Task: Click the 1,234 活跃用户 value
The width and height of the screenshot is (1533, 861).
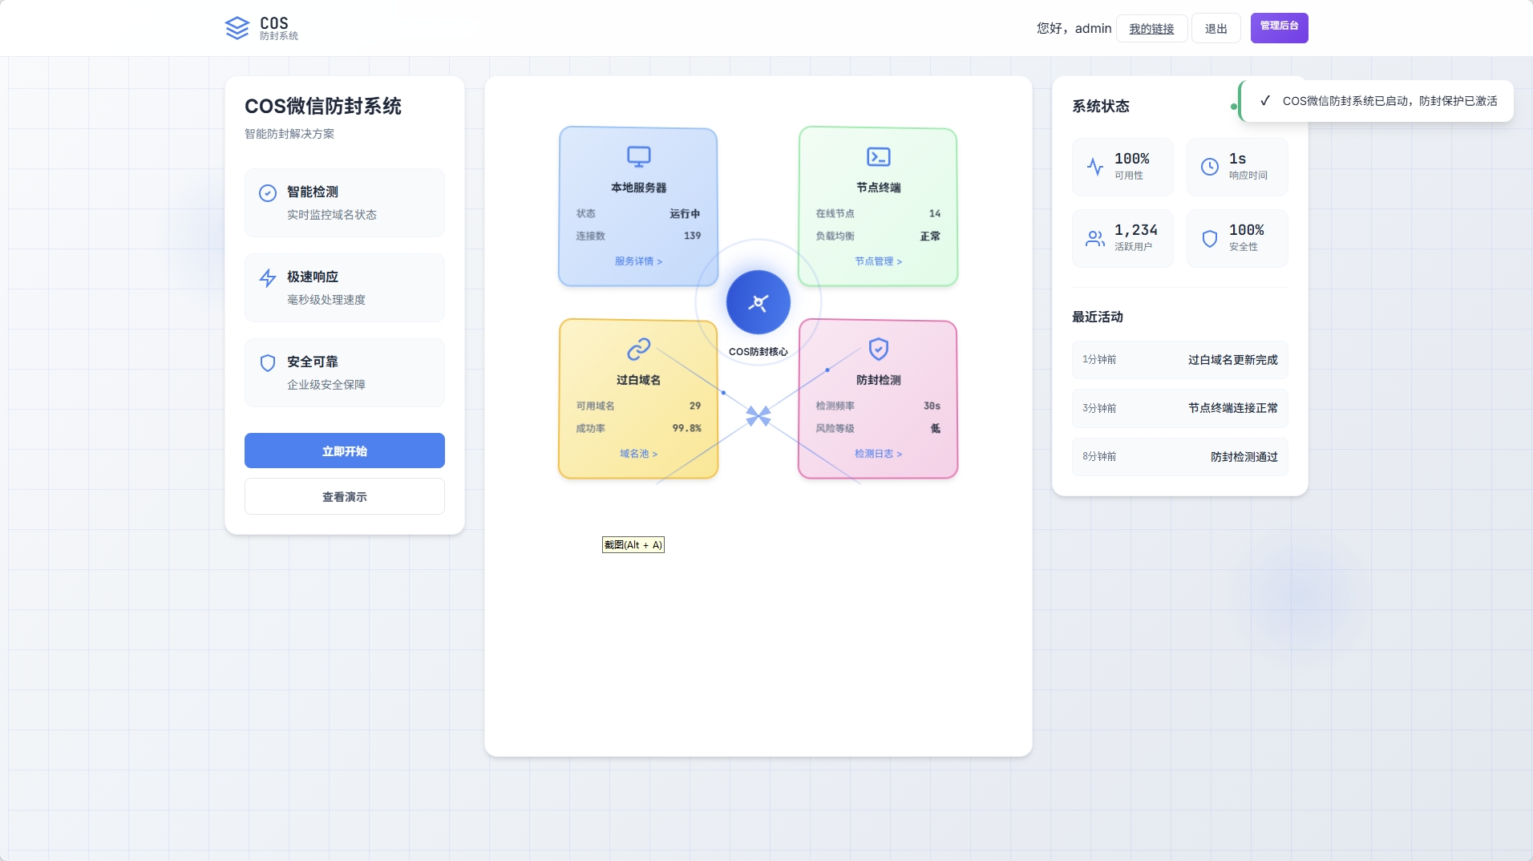Action: pos(1136,230)
